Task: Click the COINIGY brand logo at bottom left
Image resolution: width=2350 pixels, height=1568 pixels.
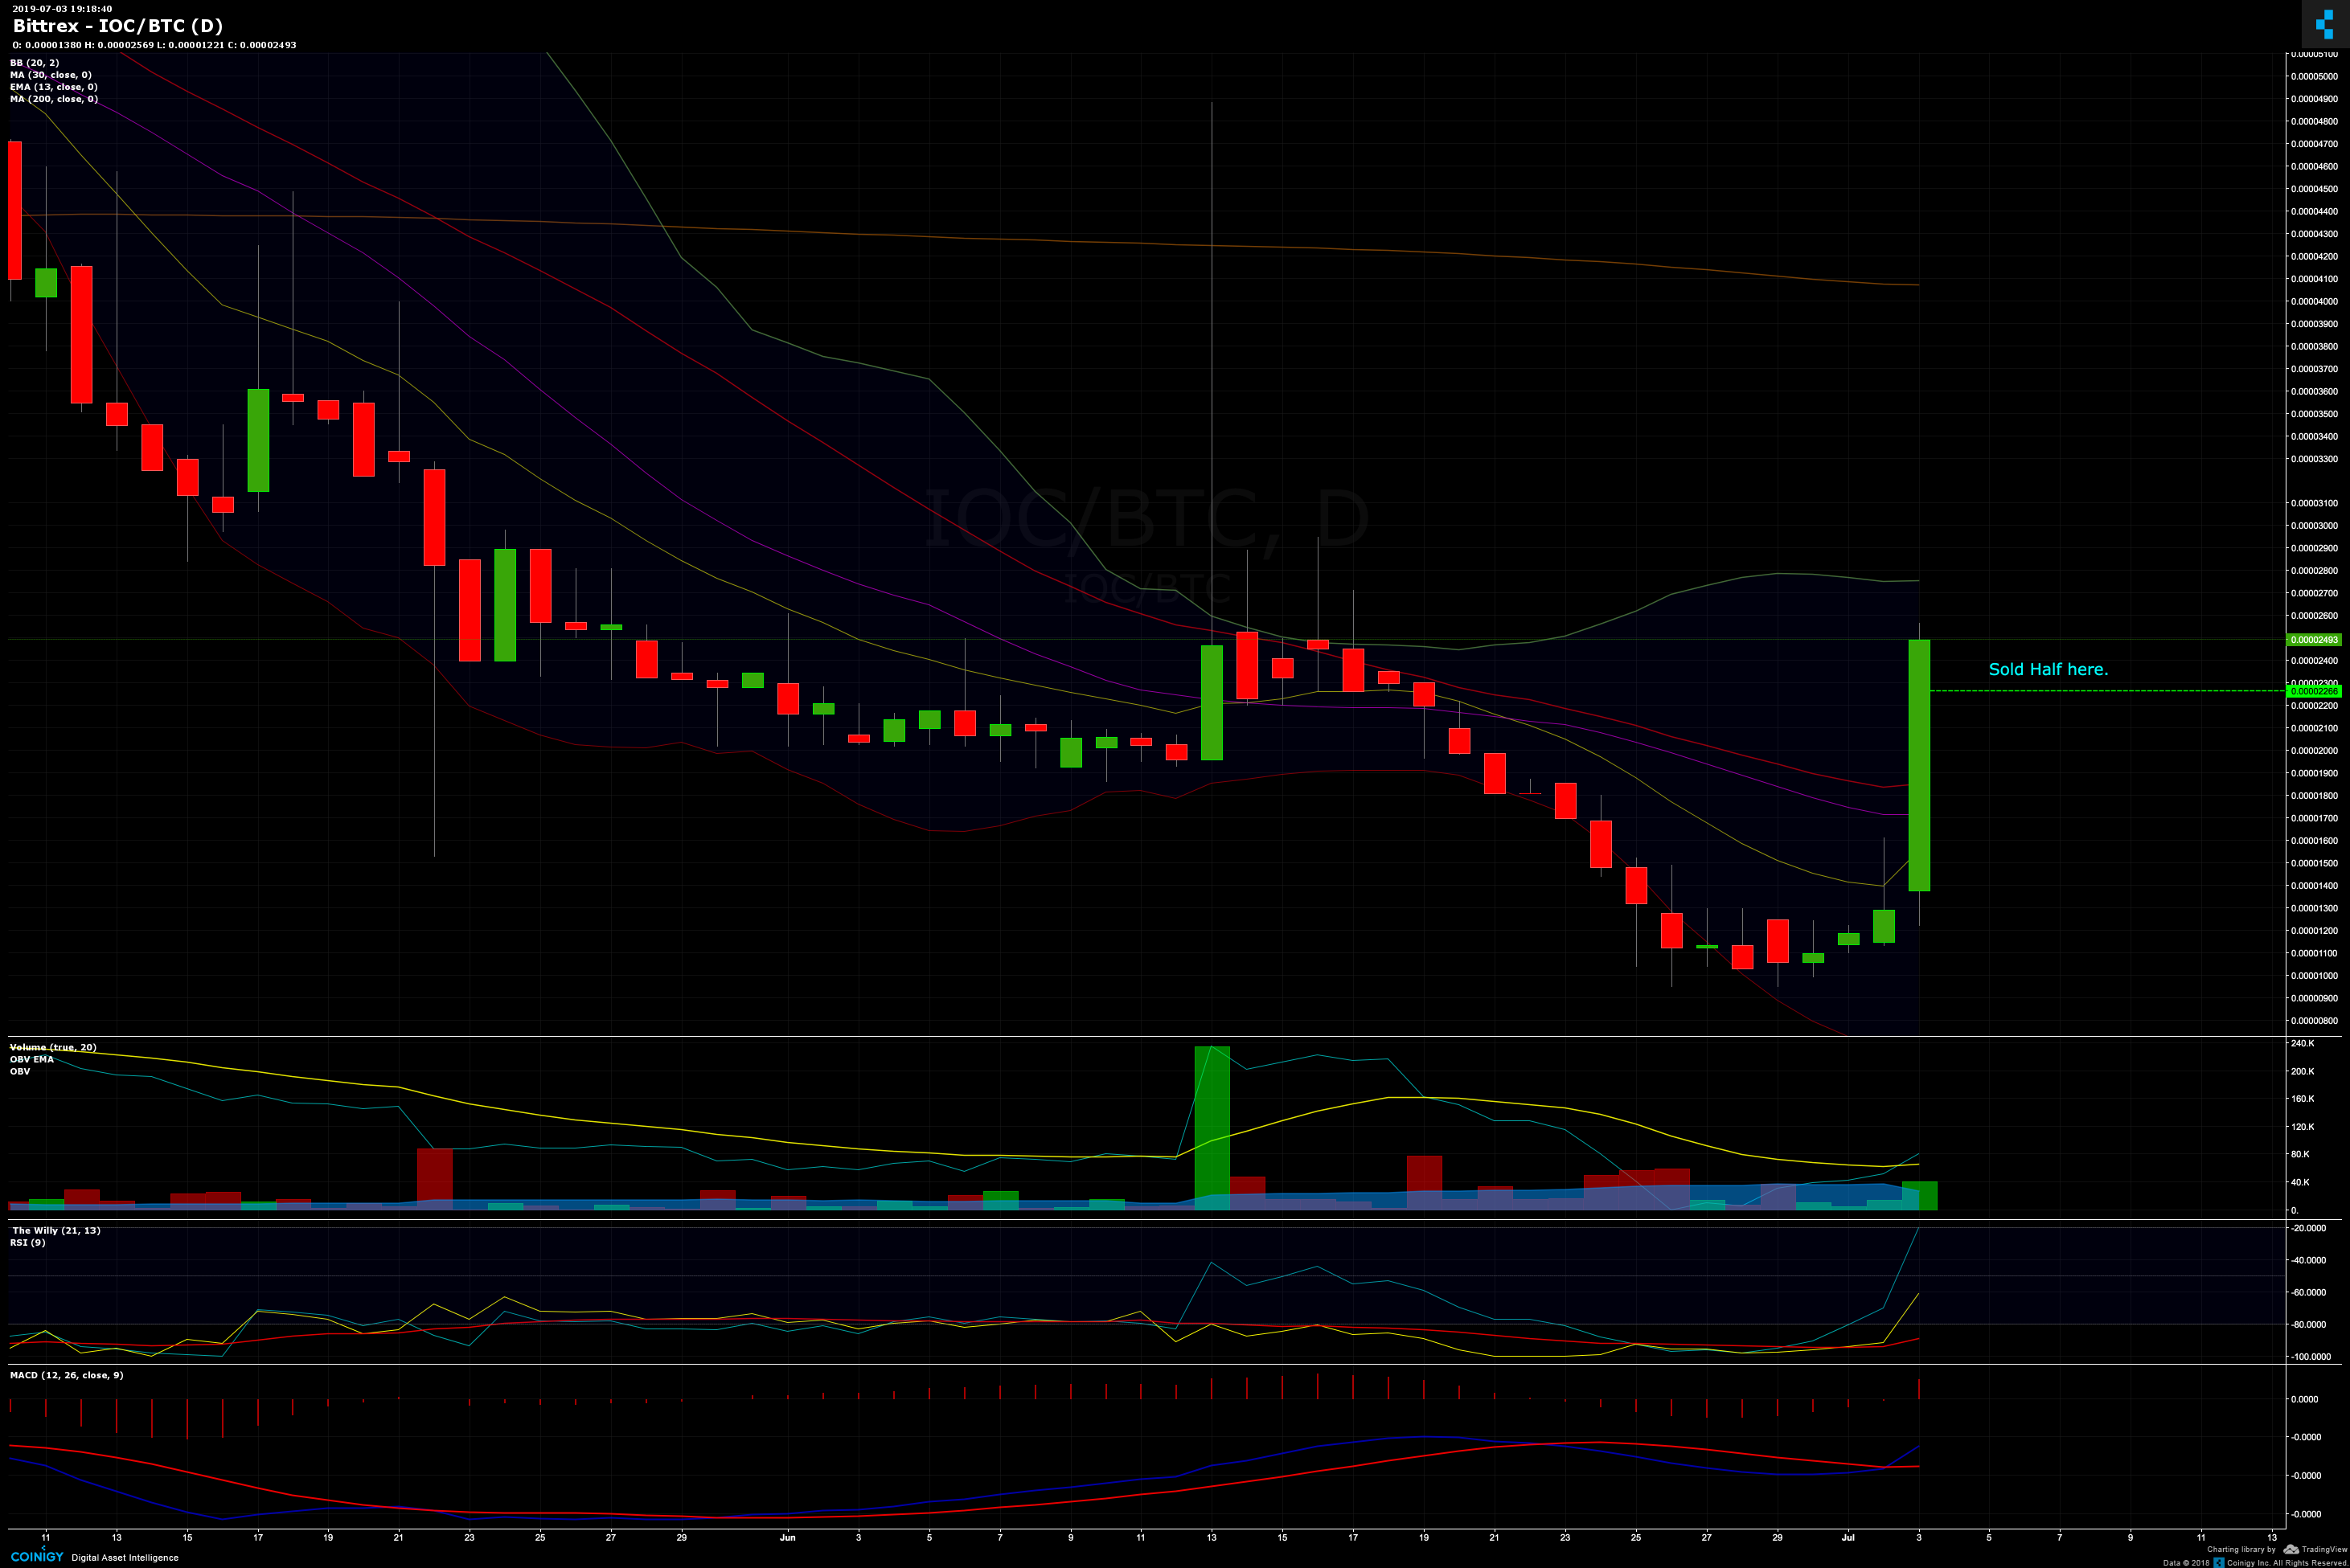Action: (37, 1556)
